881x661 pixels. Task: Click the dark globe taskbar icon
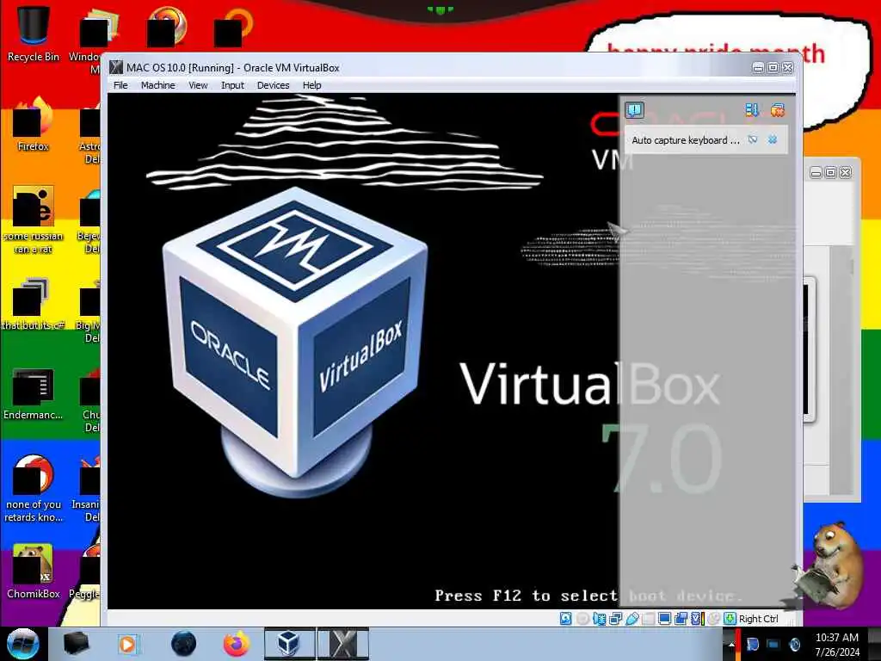point(184,644)
